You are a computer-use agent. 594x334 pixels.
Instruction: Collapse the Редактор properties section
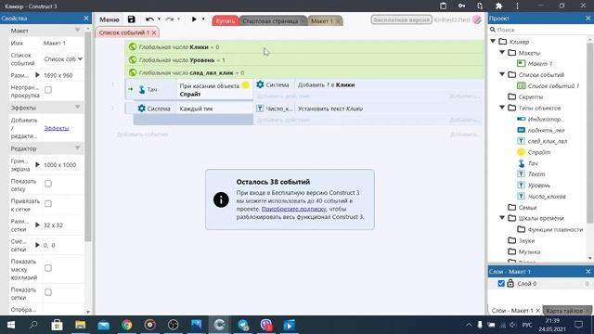click(78, 148)
